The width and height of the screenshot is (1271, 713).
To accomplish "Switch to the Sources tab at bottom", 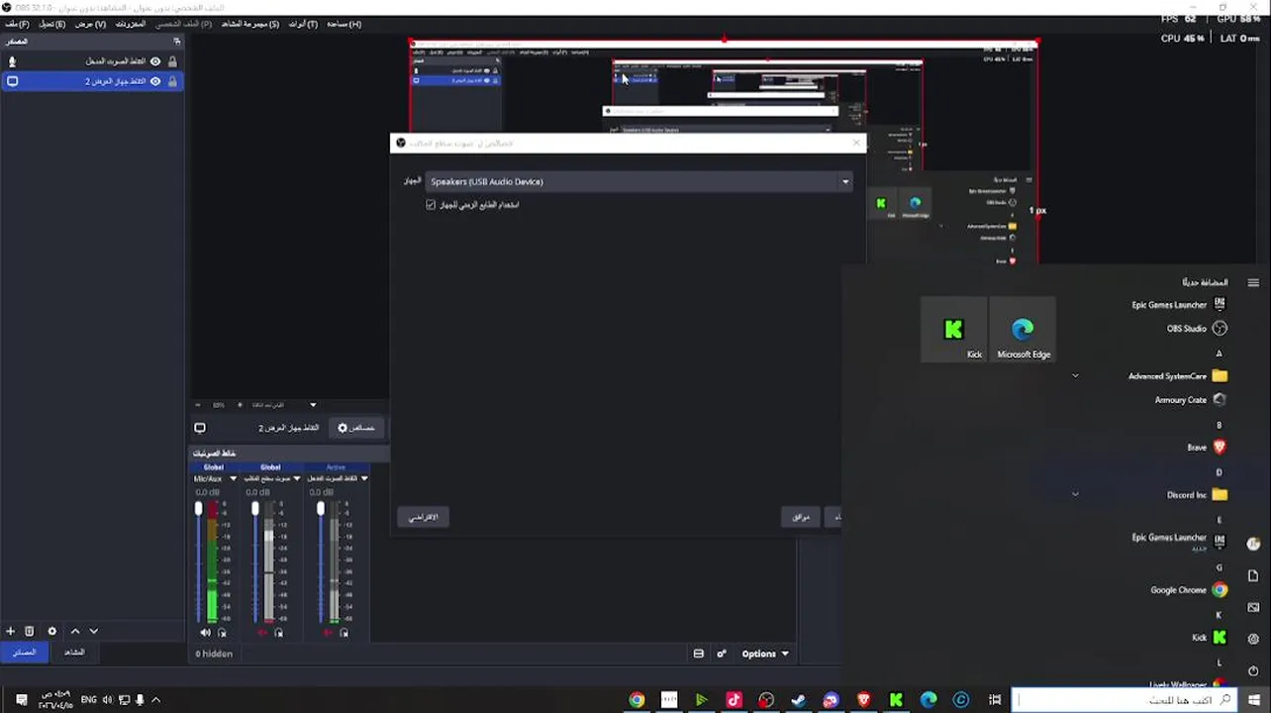I will coord(24,653).
